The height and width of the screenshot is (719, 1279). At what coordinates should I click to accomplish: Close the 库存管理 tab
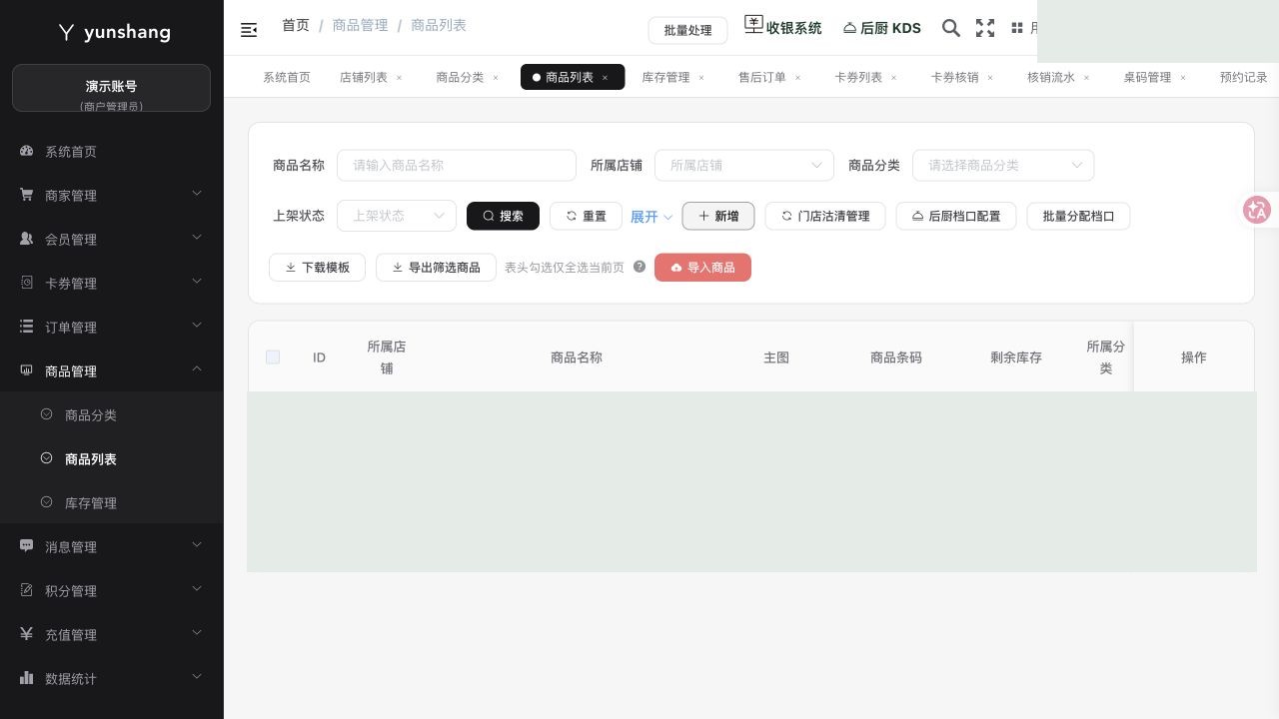(701, 78)
